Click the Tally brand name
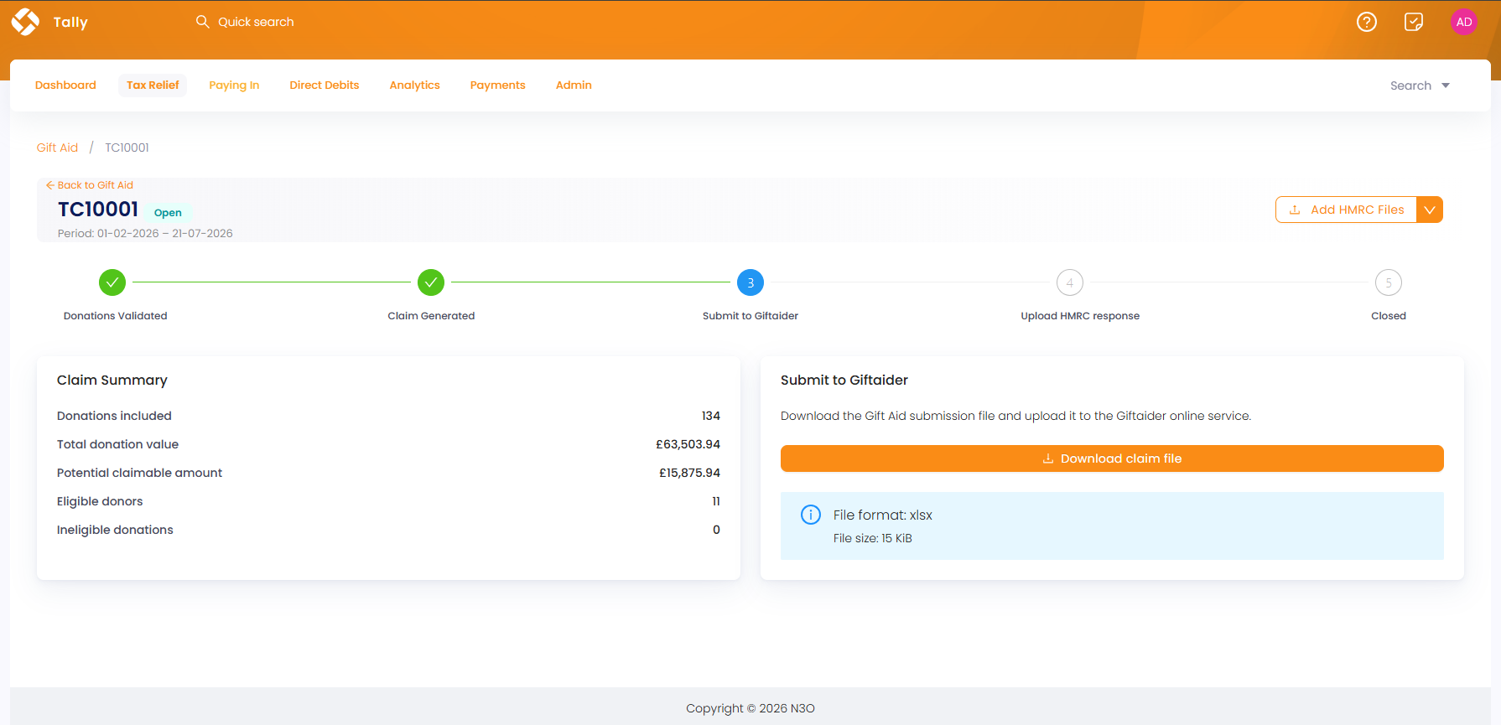Image resolution: width=1501 pixels, height=725 pixels. click(70, 22)
